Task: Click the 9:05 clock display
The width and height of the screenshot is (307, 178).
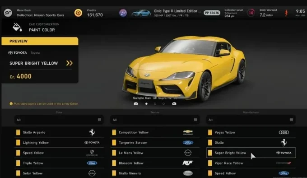Action: pyautogui.click(x=300, y=11)
